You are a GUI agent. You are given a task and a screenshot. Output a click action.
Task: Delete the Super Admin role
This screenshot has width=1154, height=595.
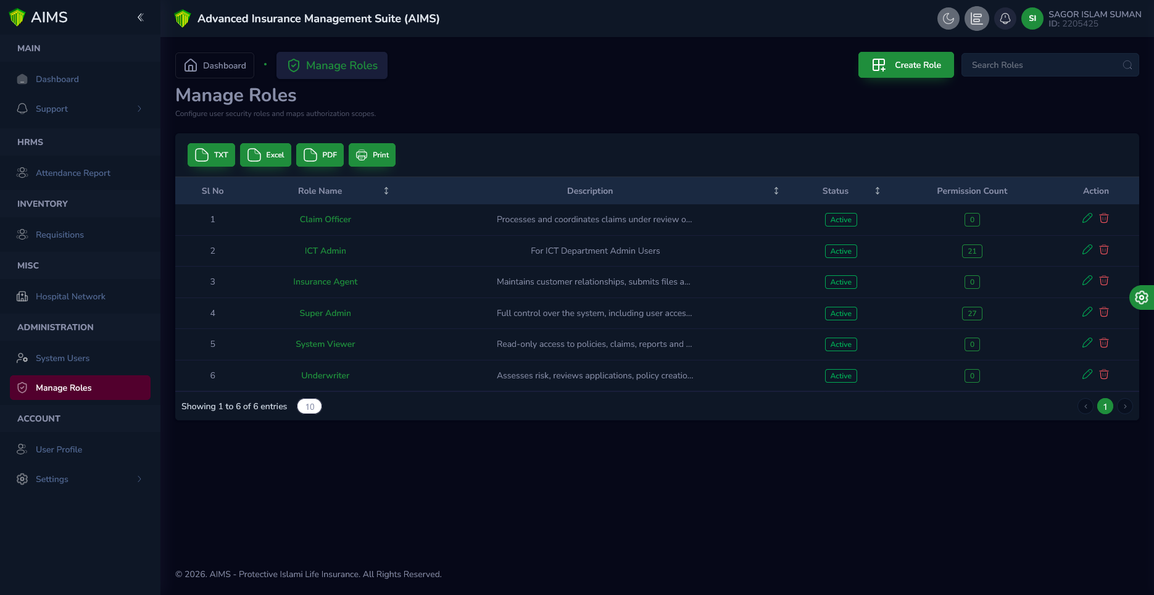(1104, 312)
